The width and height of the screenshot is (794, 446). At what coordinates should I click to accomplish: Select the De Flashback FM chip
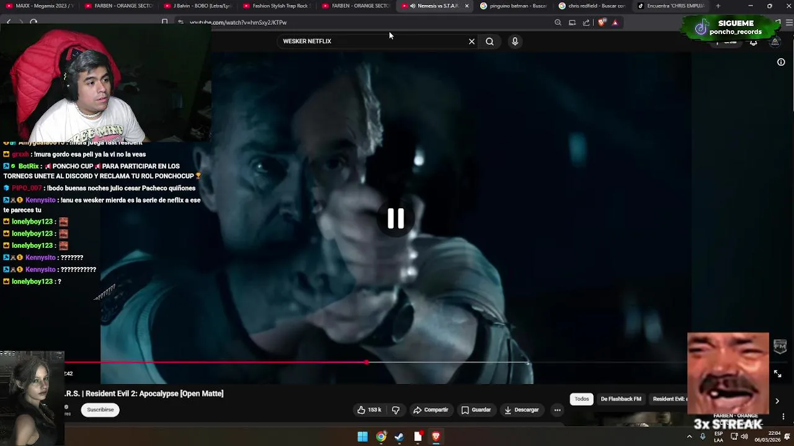click(x=621, y=399)
